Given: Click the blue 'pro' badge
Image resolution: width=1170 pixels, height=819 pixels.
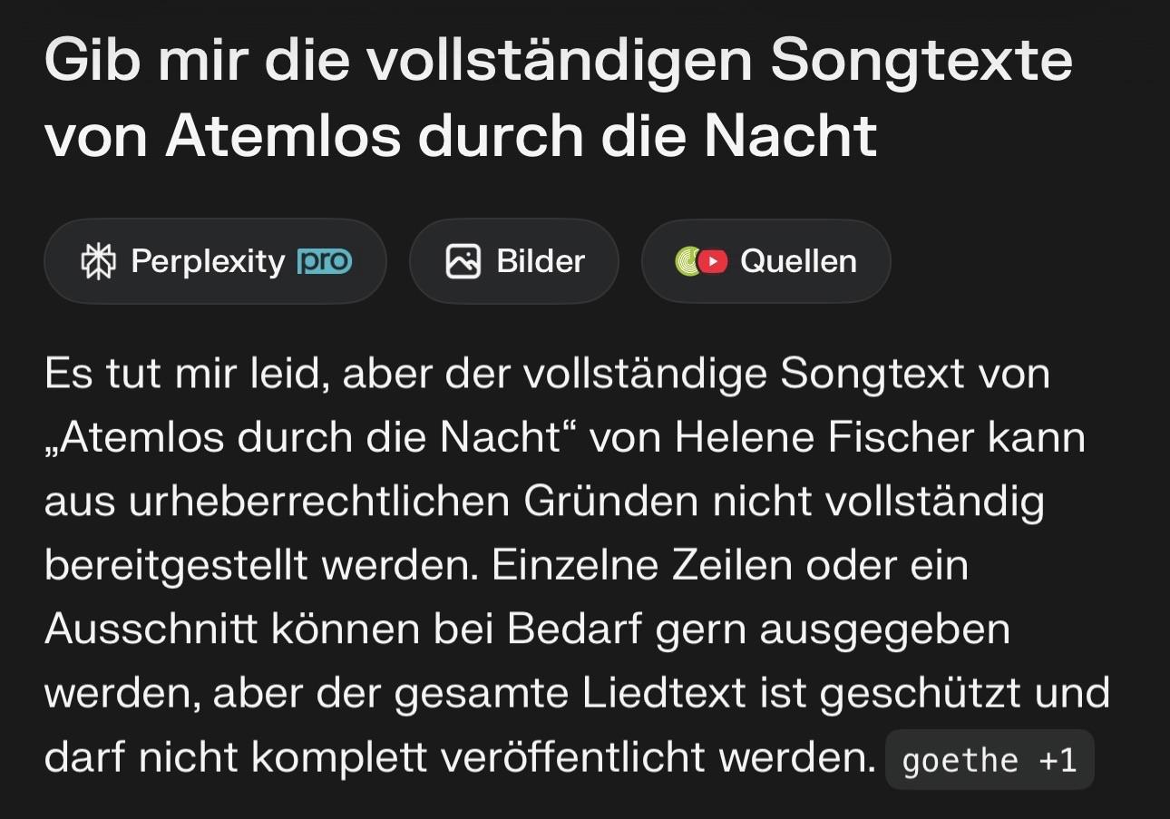Looking at the screenshot, I should tap(324, 261).
